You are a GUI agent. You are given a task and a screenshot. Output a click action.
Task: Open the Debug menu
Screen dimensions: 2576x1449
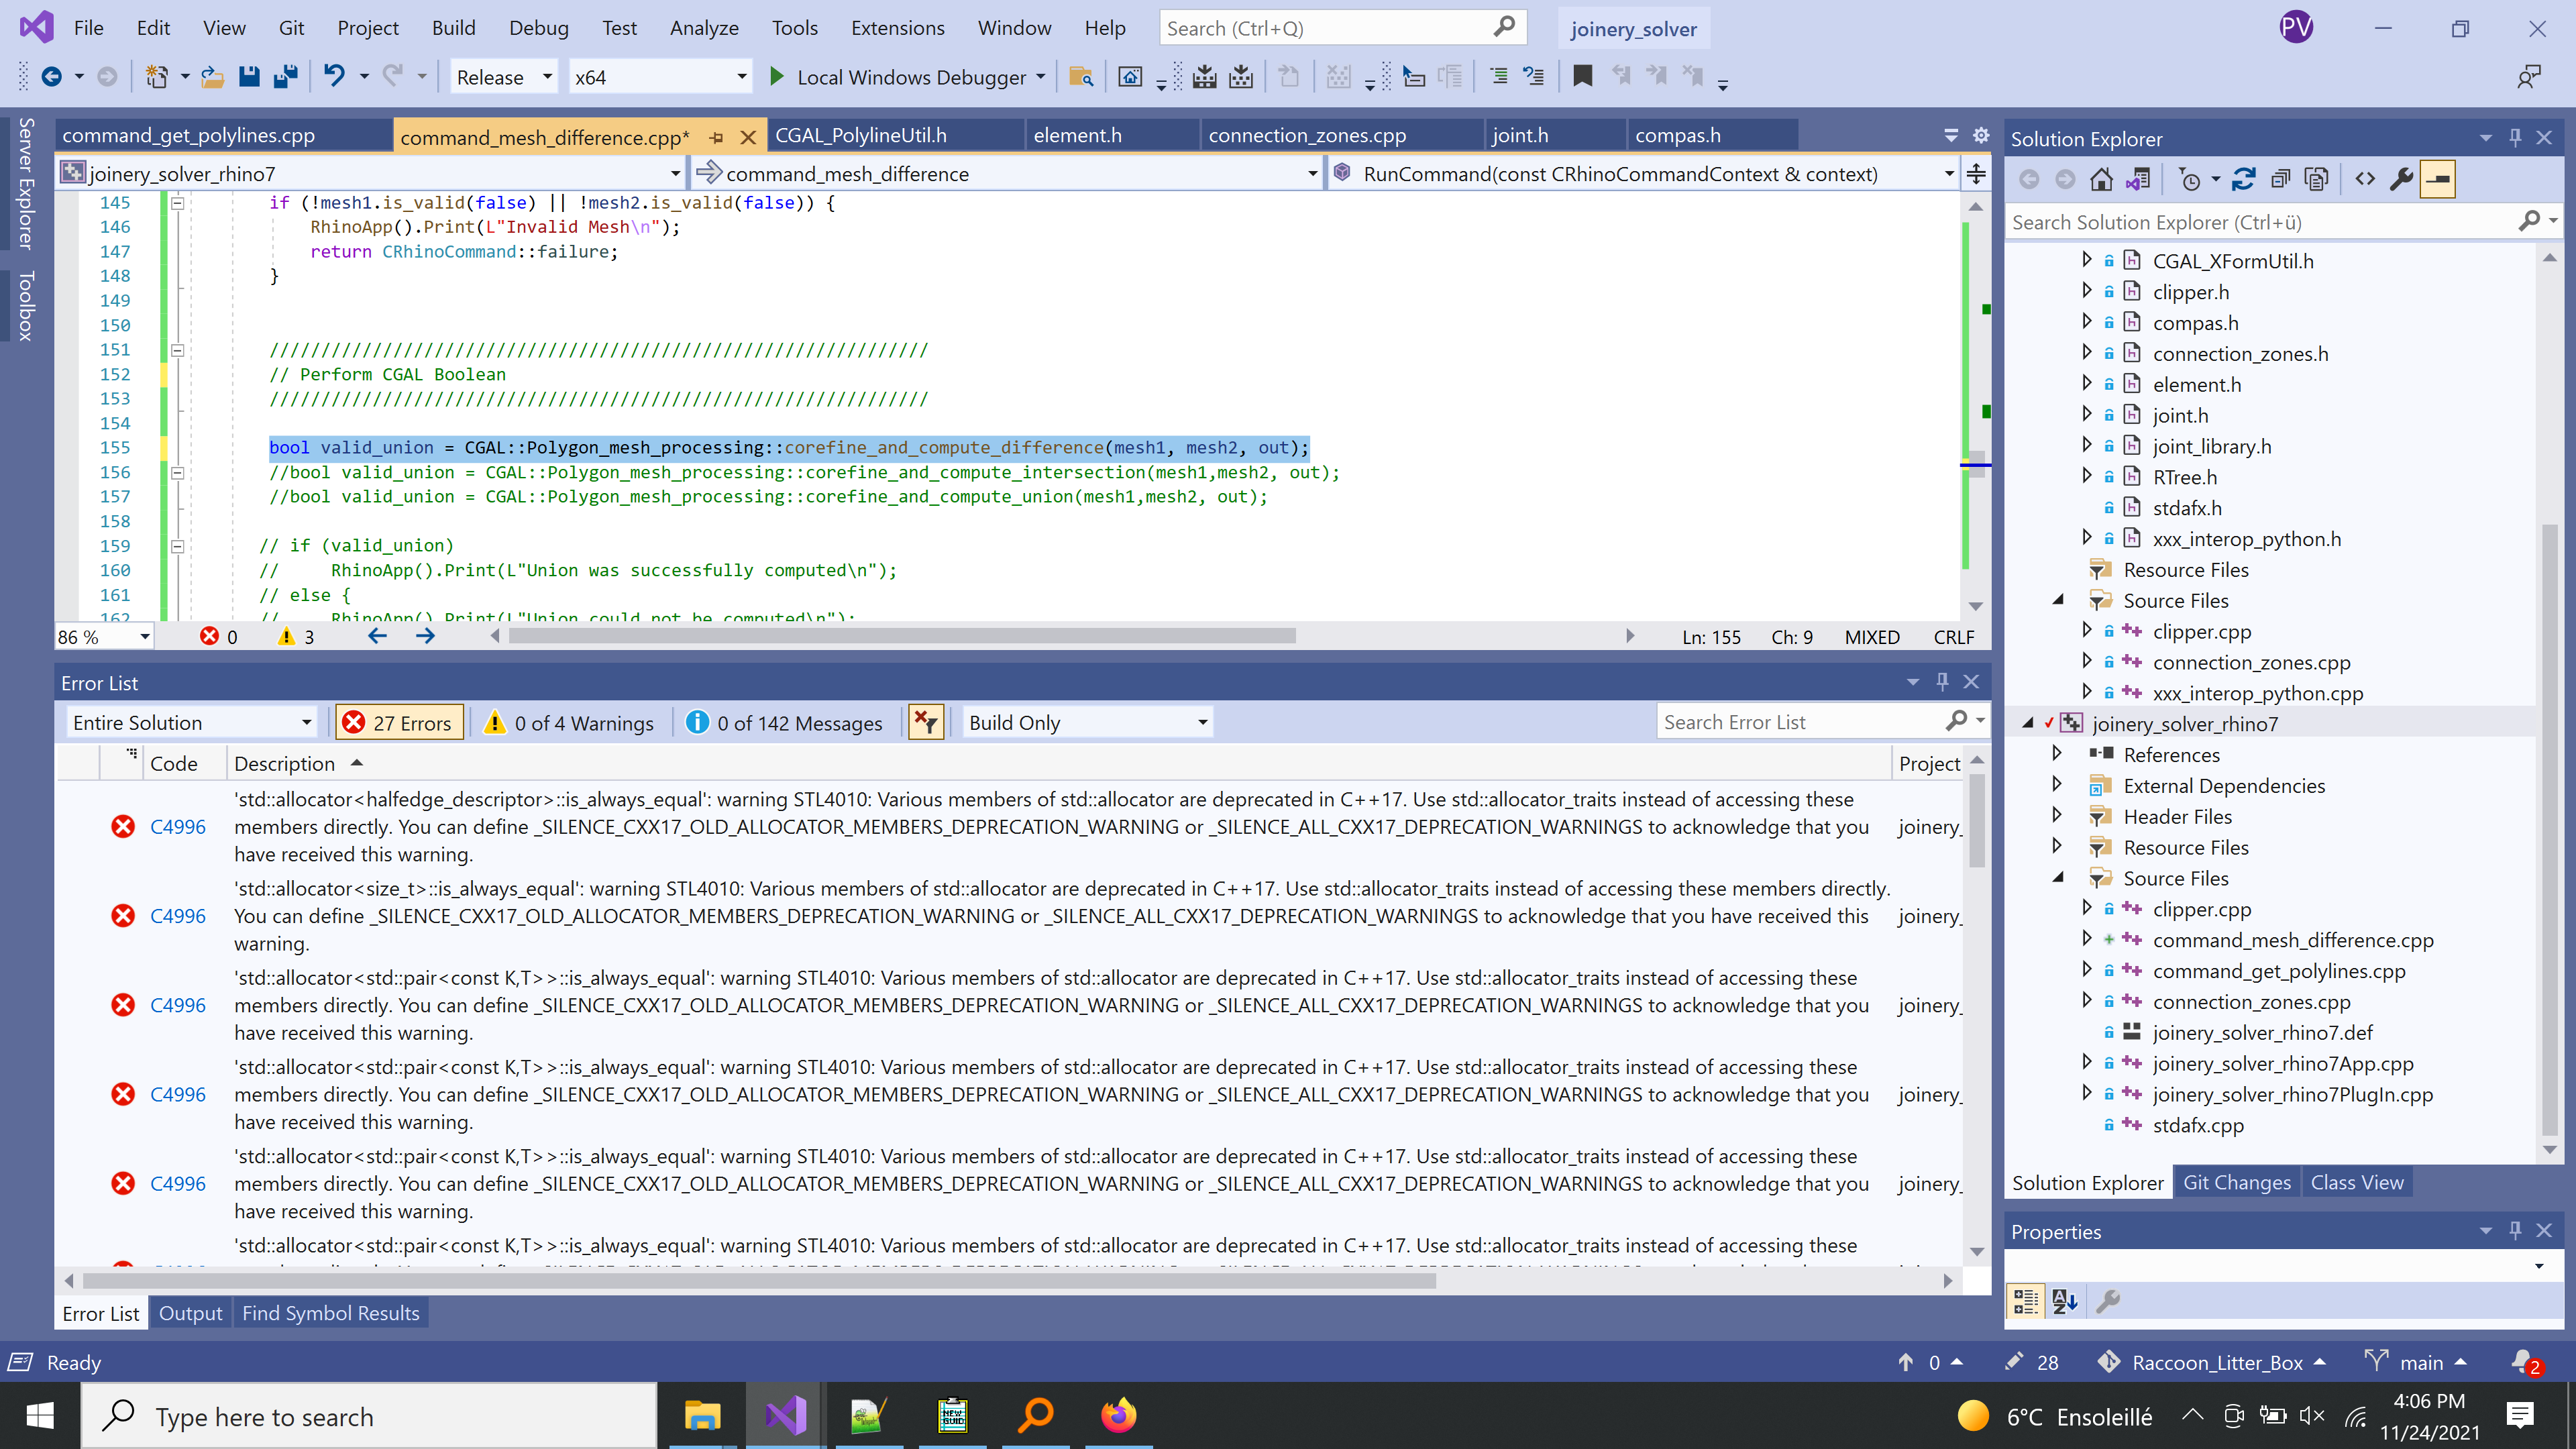click(x=538, y=28)
